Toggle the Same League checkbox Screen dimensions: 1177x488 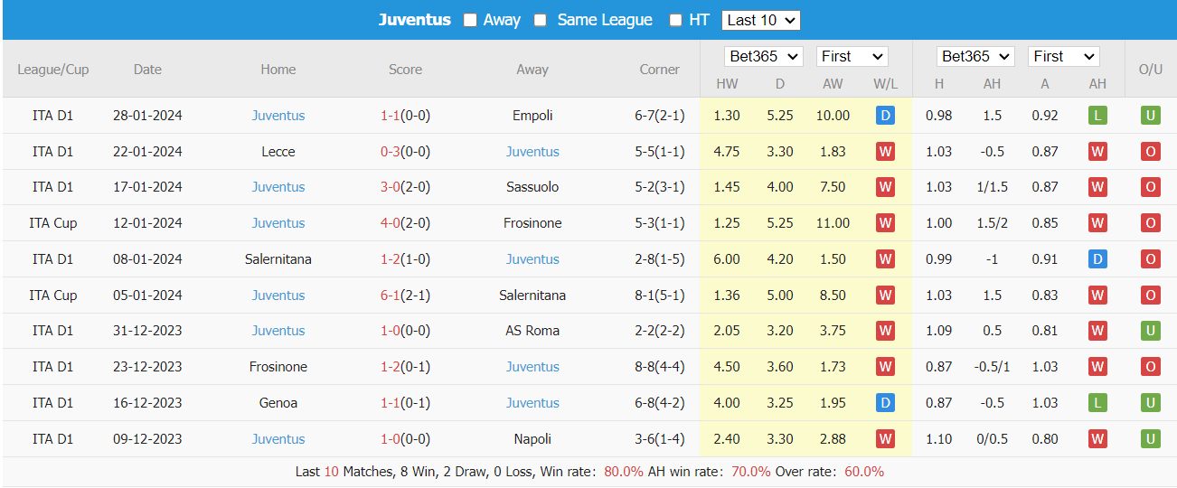tap(541, 20)
